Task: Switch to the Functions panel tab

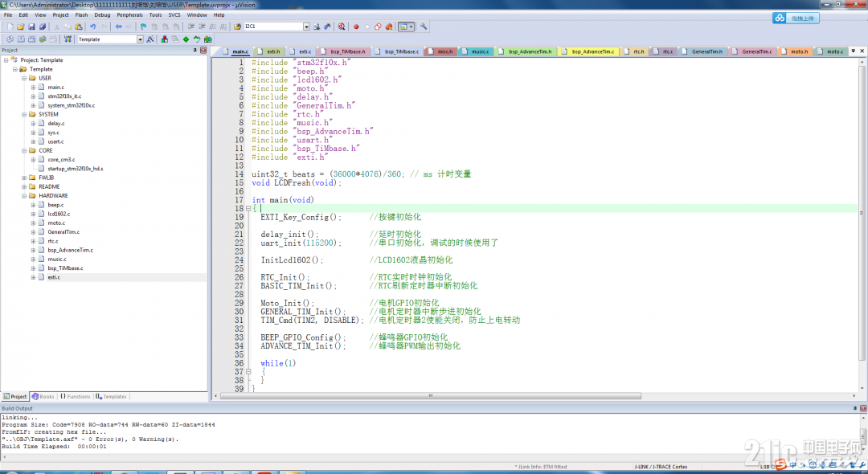Action: click(x=76, y=397)
